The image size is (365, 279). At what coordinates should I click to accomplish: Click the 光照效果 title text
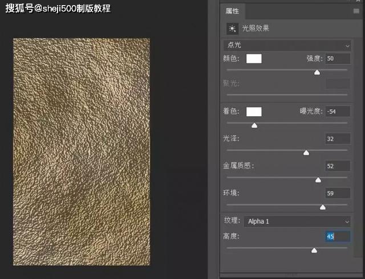(255, 28)
